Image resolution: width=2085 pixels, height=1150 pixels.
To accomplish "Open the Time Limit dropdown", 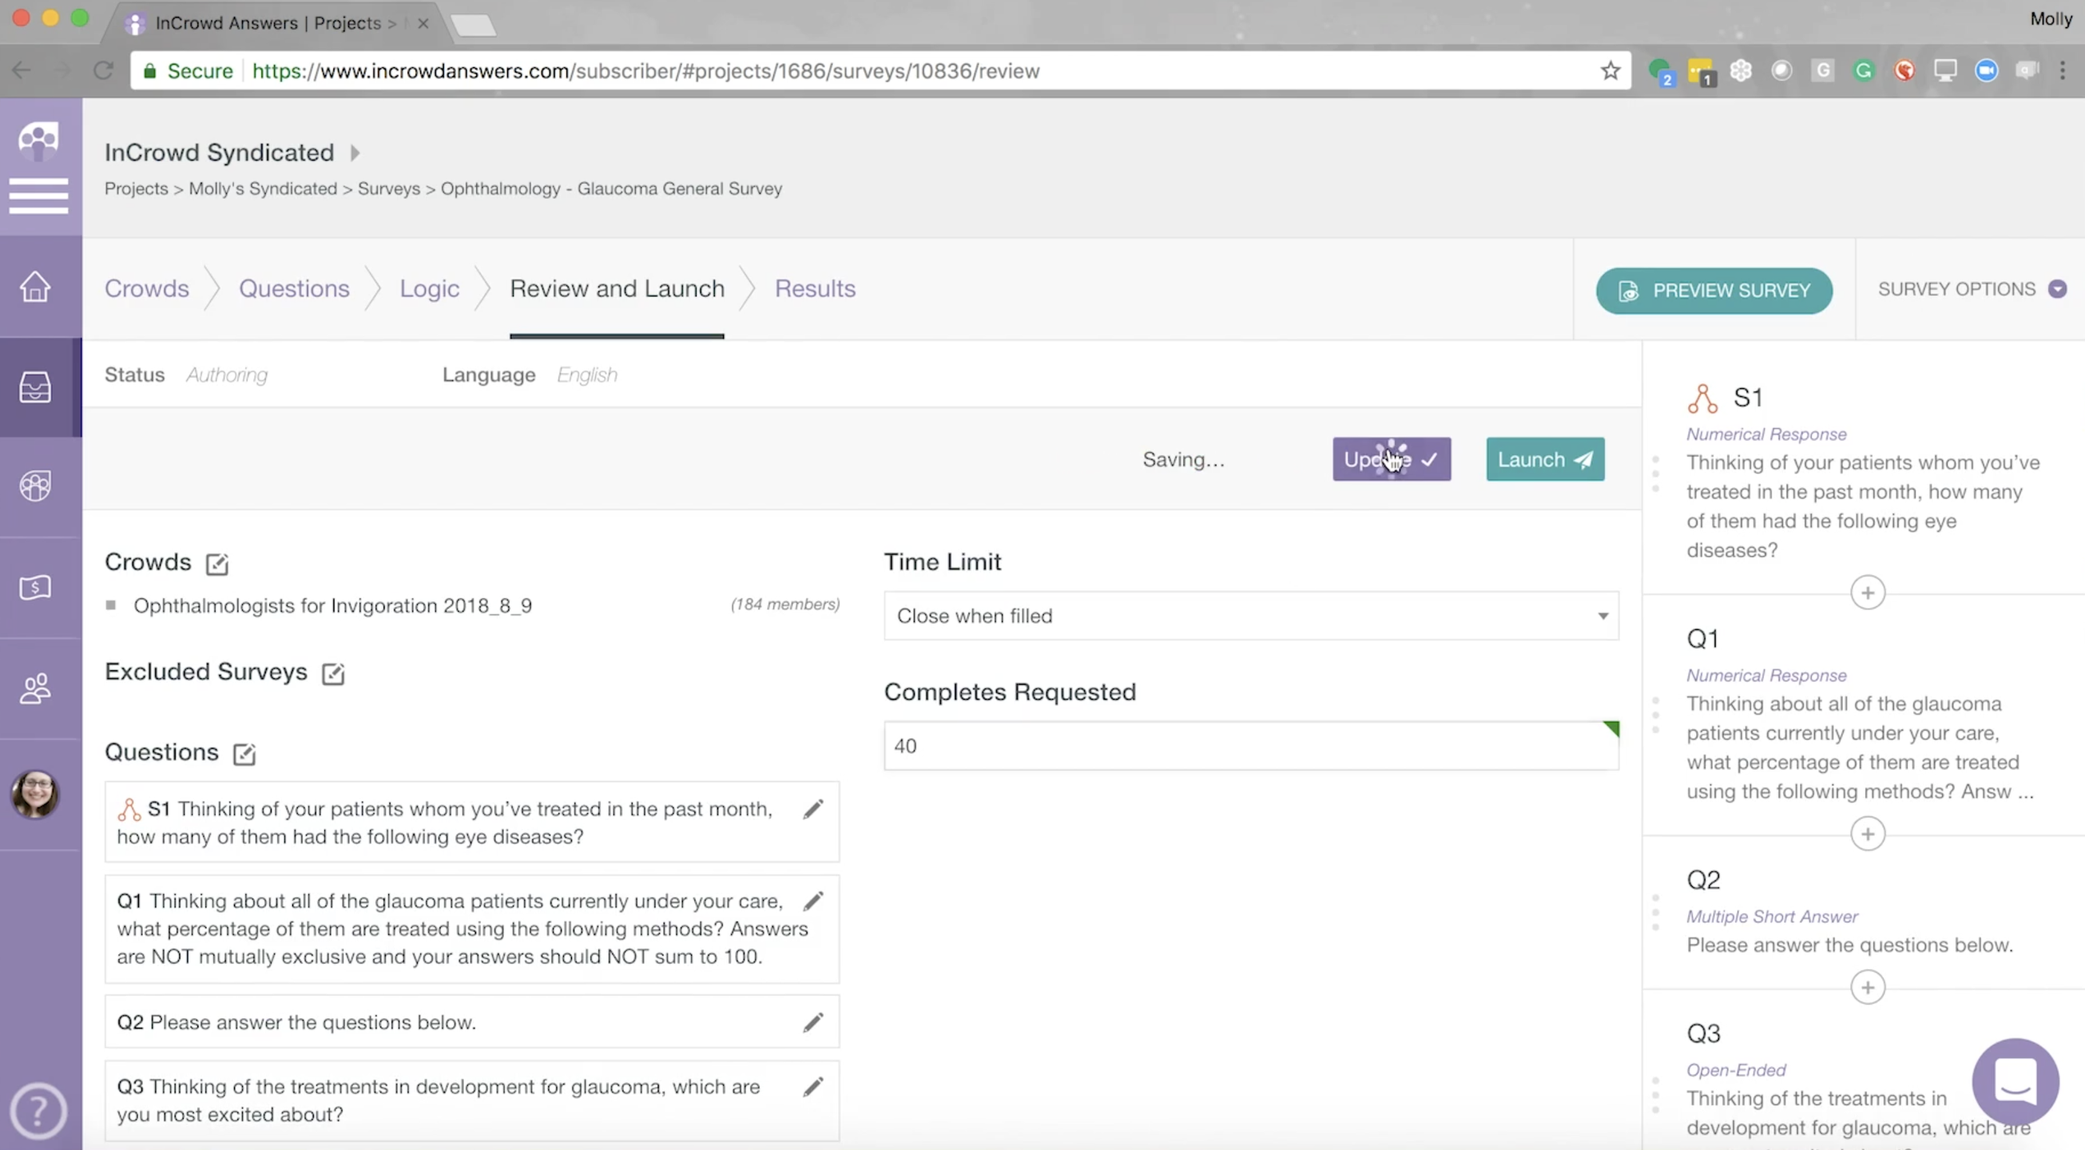I will click(1250, 616).
